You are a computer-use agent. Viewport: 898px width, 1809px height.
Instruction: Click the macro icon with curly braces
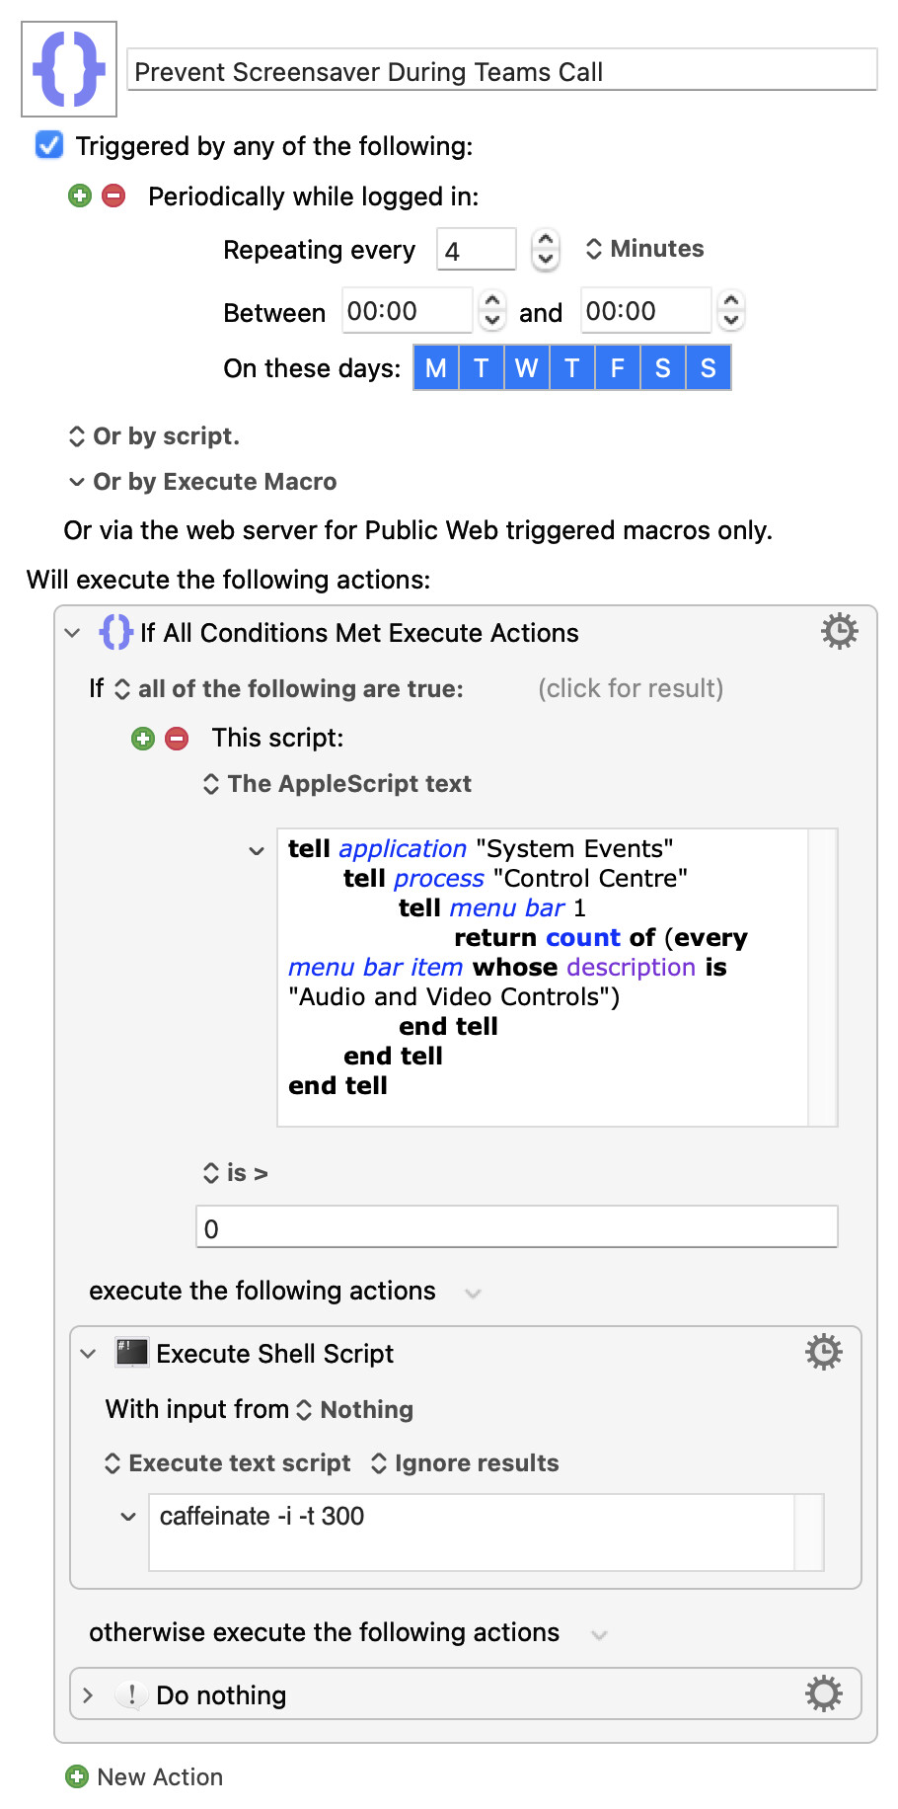(x=69, y=69)
